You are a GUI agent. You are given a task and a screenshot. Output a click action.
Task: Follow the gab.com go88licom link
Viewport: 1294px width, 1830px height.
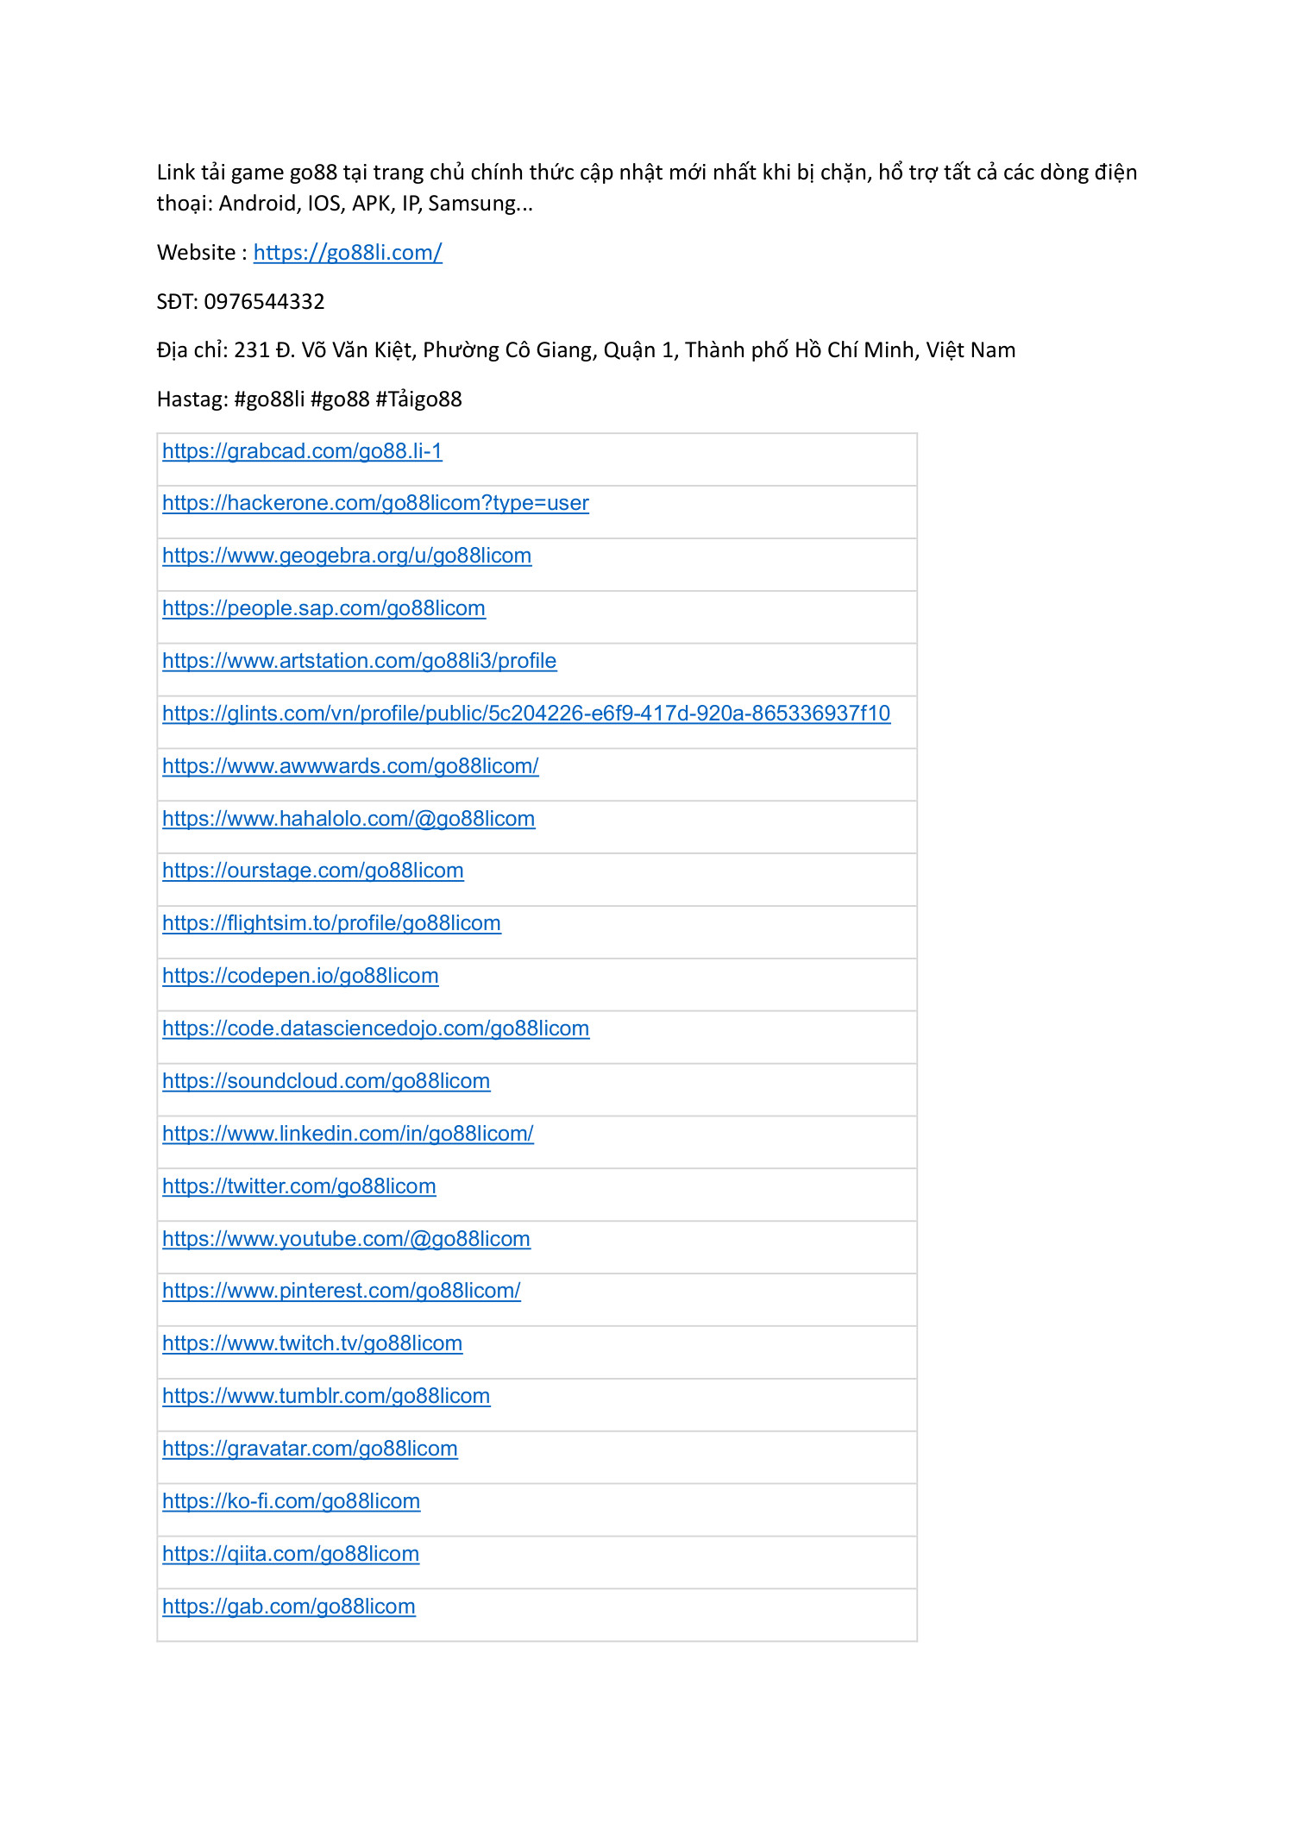coord(289,1607)
